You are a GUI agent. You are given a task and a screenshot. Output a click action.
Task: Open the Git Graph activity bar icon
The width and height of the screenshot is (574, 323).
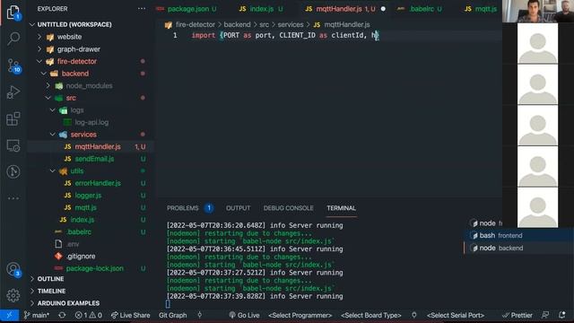(13, 171)
